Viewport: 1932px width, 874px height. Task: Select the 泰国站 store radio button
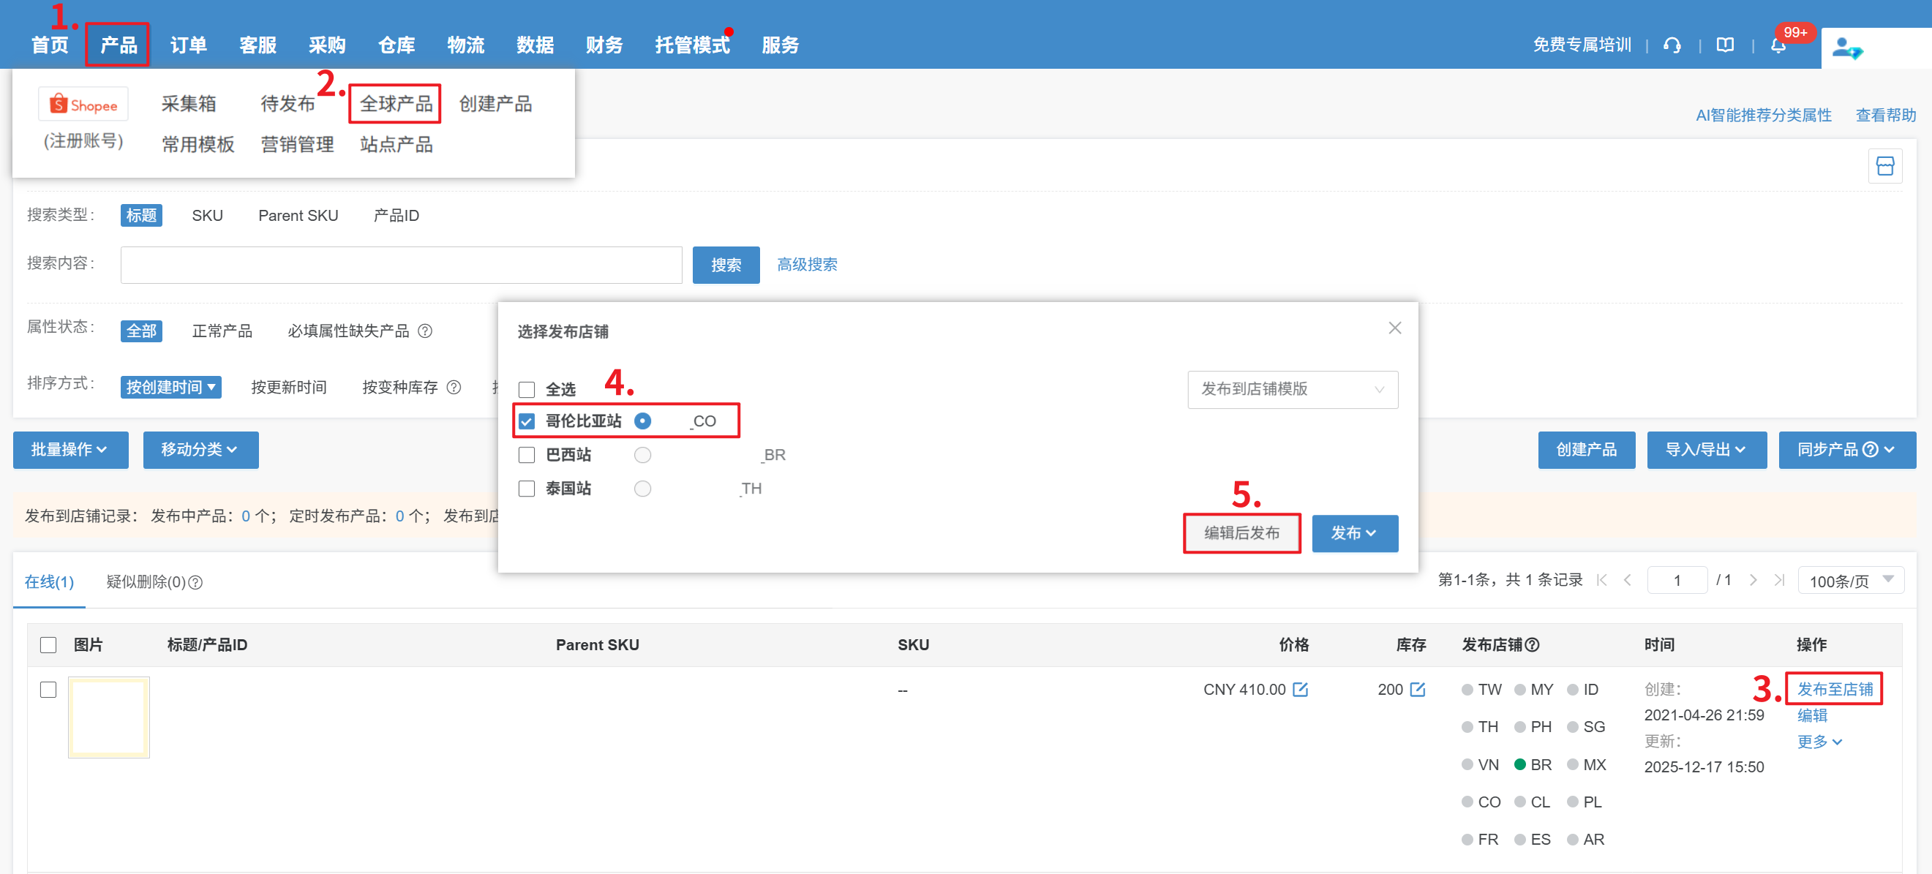tap(642, 489)
